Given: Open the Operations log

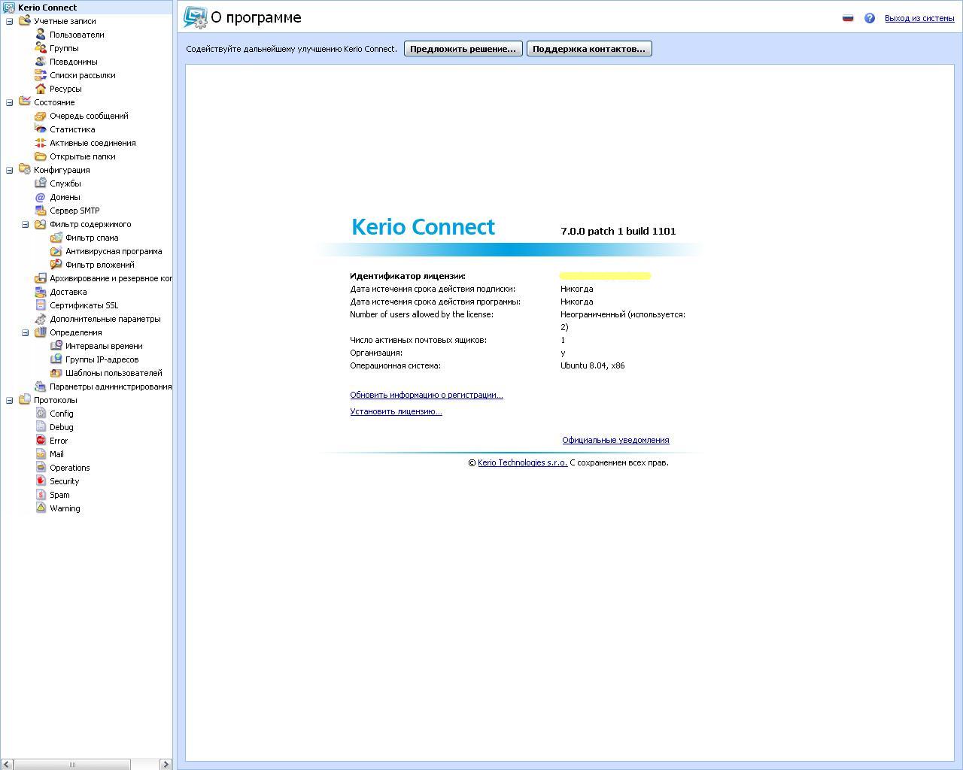Looking at the screenshot, I should [70, 468].
